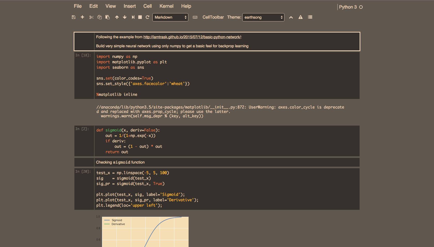Viewport: 434px width, 247px height.
Task: Click the upward chevron toolbar icon
Action: (291, 17)
